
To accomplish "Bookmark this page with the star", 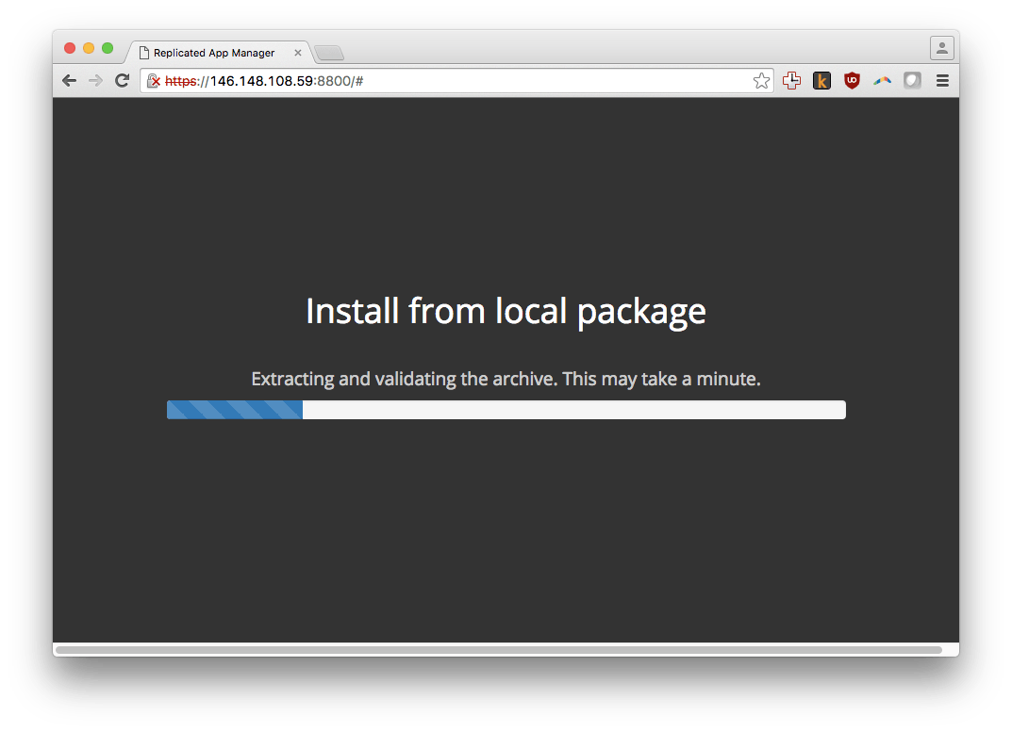I will pyautogui.click(x=761, y=81).
